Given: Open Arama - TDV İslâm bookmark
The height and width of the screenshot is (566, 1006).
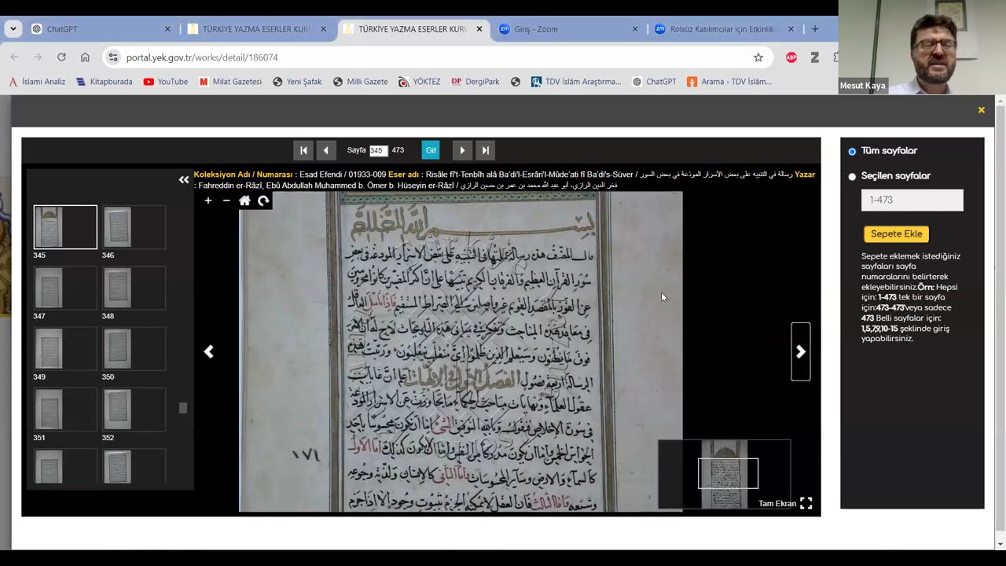Looking at the screenshot, I should point(729,82).
